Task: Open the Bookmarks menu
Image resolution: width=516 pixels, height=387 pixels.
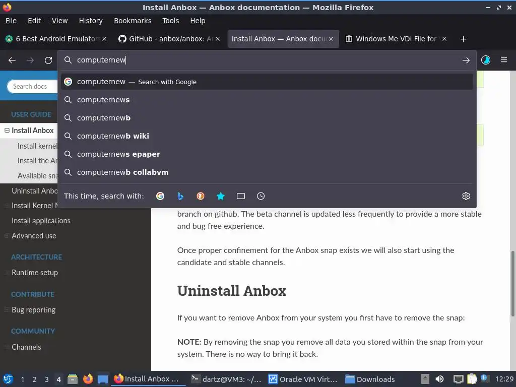Action: coord(133,21)
